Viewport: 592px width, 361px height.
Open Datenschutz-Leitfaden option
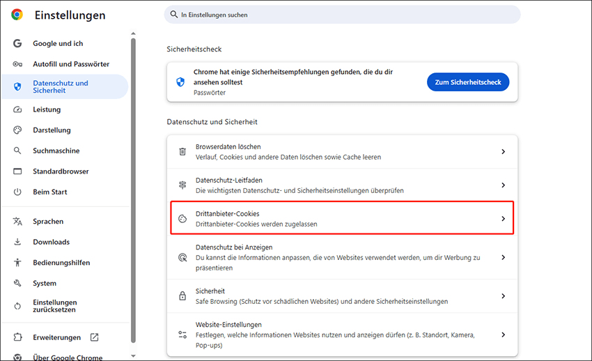pyautogui.click(x=342, y=185)
